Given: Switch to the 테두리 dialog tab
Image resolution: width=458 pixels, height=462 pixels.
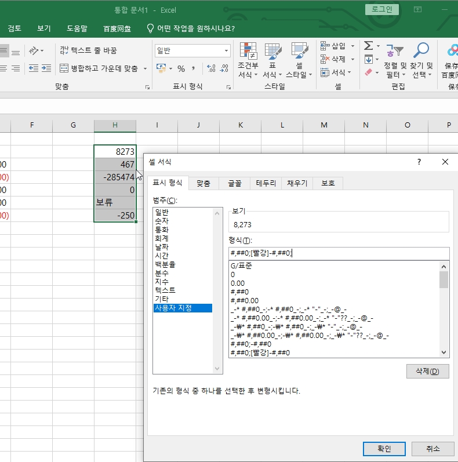Looking at the screenshot, I should (266, 183).
